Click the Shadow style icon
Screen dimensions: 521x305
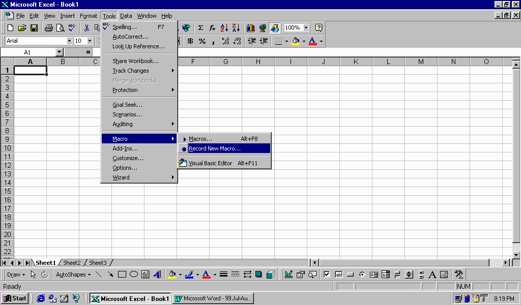(258, 274)
